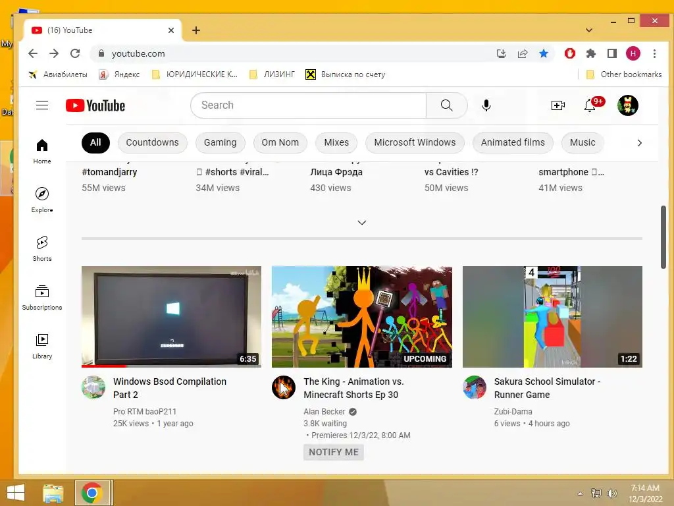Open the YouTube account avatar menu
Viewport: 674px width, 506px height.
tap(627, 105)
